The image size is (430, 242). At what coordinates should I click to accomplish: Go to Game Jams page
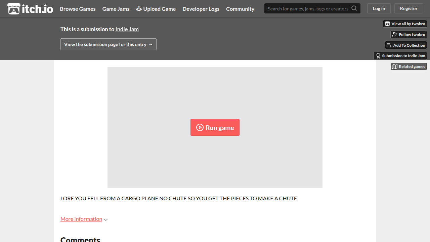click(116, 9)
